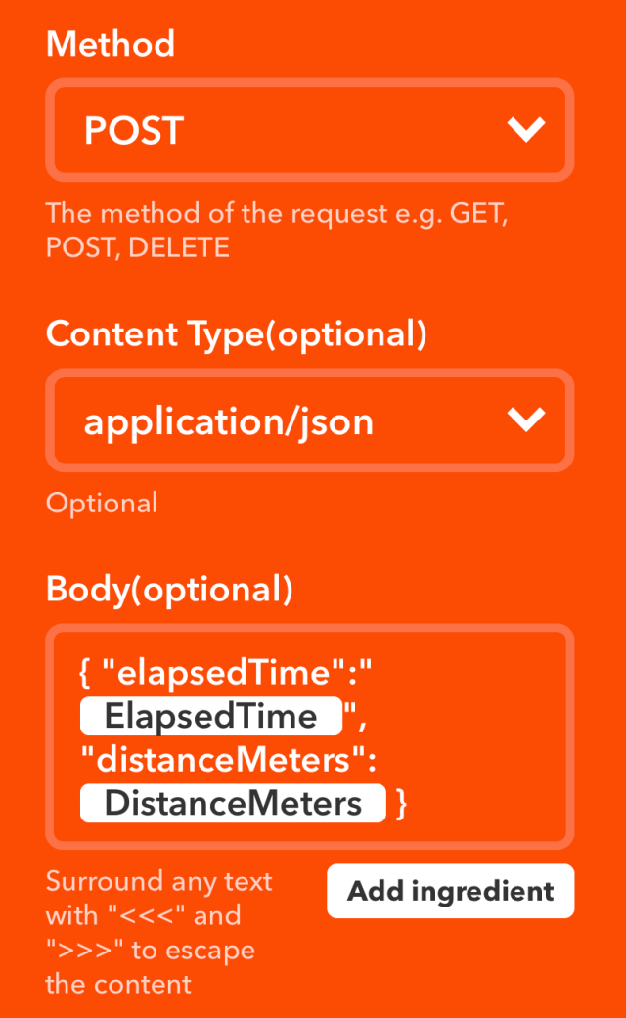Click the escape content hint text
The image size is (626, 1018).
coord(159,932)
